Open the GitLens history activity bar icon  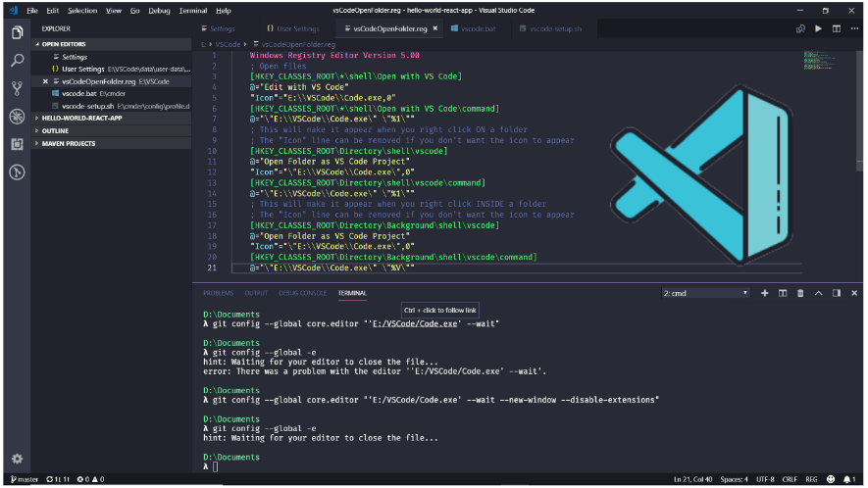[17, 172]
